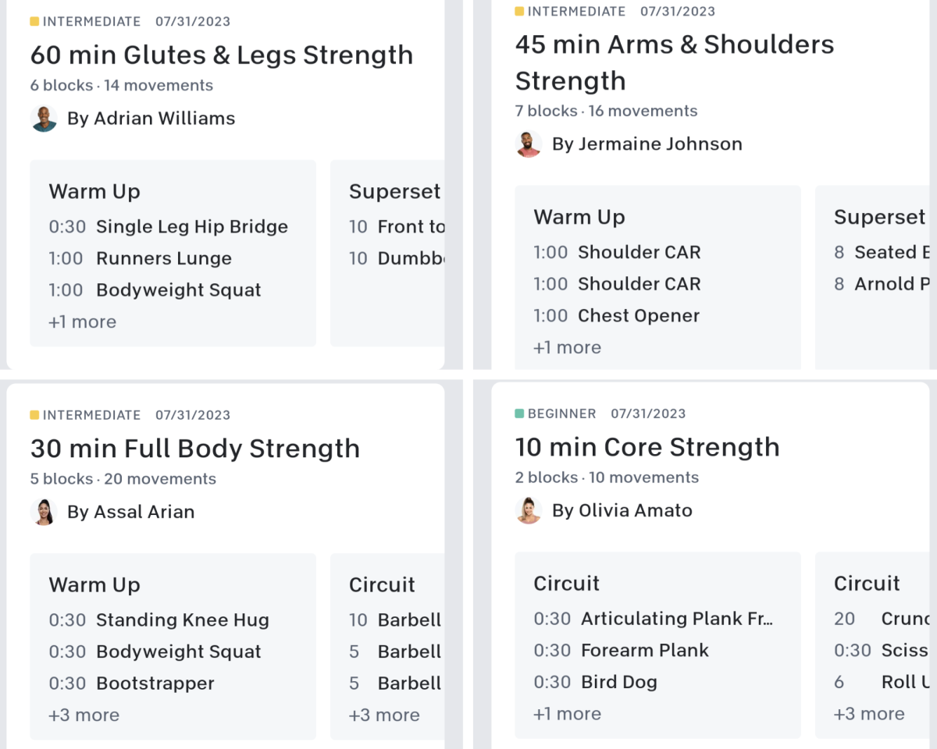Click Jermaine Johnson's profile avatar
Viewport: 937px width, 749px height.
pyautogui.click(x=529, y=144)
